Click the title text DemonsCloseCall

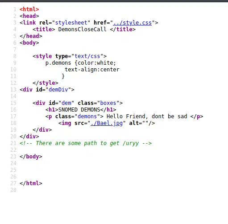[x=82, y=29]
